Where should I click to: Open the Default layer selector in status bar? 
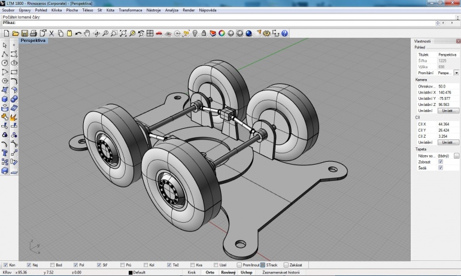tap(137, 272)
